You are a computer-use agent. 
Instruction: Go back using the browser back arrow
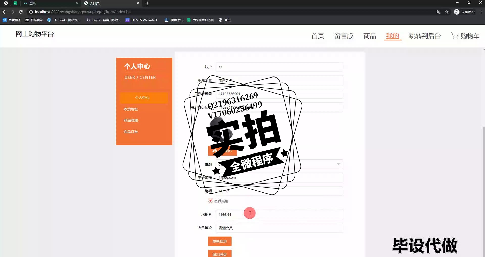[5, 12]
